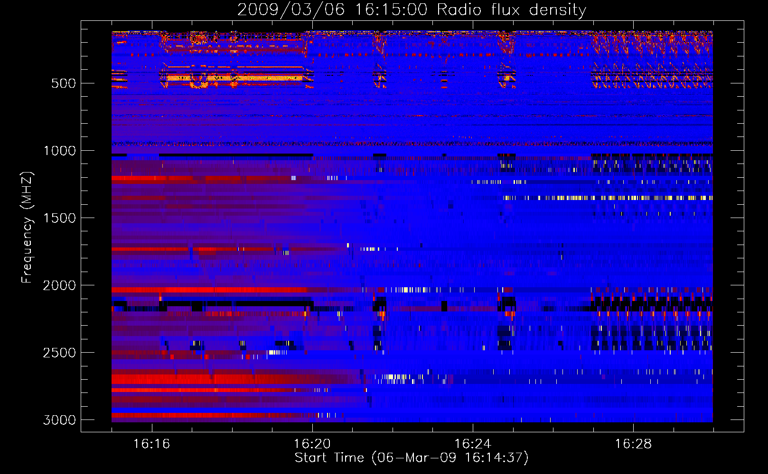The image size is (768, 474).
Task: Click the 16:16 time tick label
Action: tap(151, 444)
